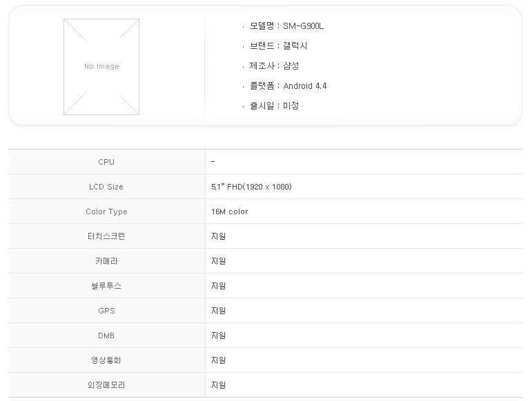The width and height of the screenshot is (528, 401).
Task: Click the manufacturer 삼성 line
Action: (x=274, y=65)
